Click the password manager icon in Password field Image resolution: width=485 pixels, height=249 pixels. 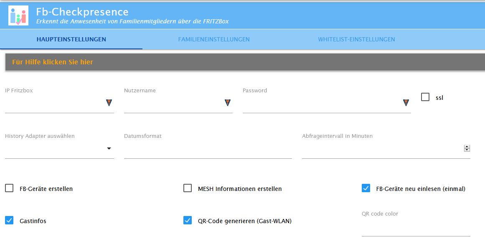point(406,103)
